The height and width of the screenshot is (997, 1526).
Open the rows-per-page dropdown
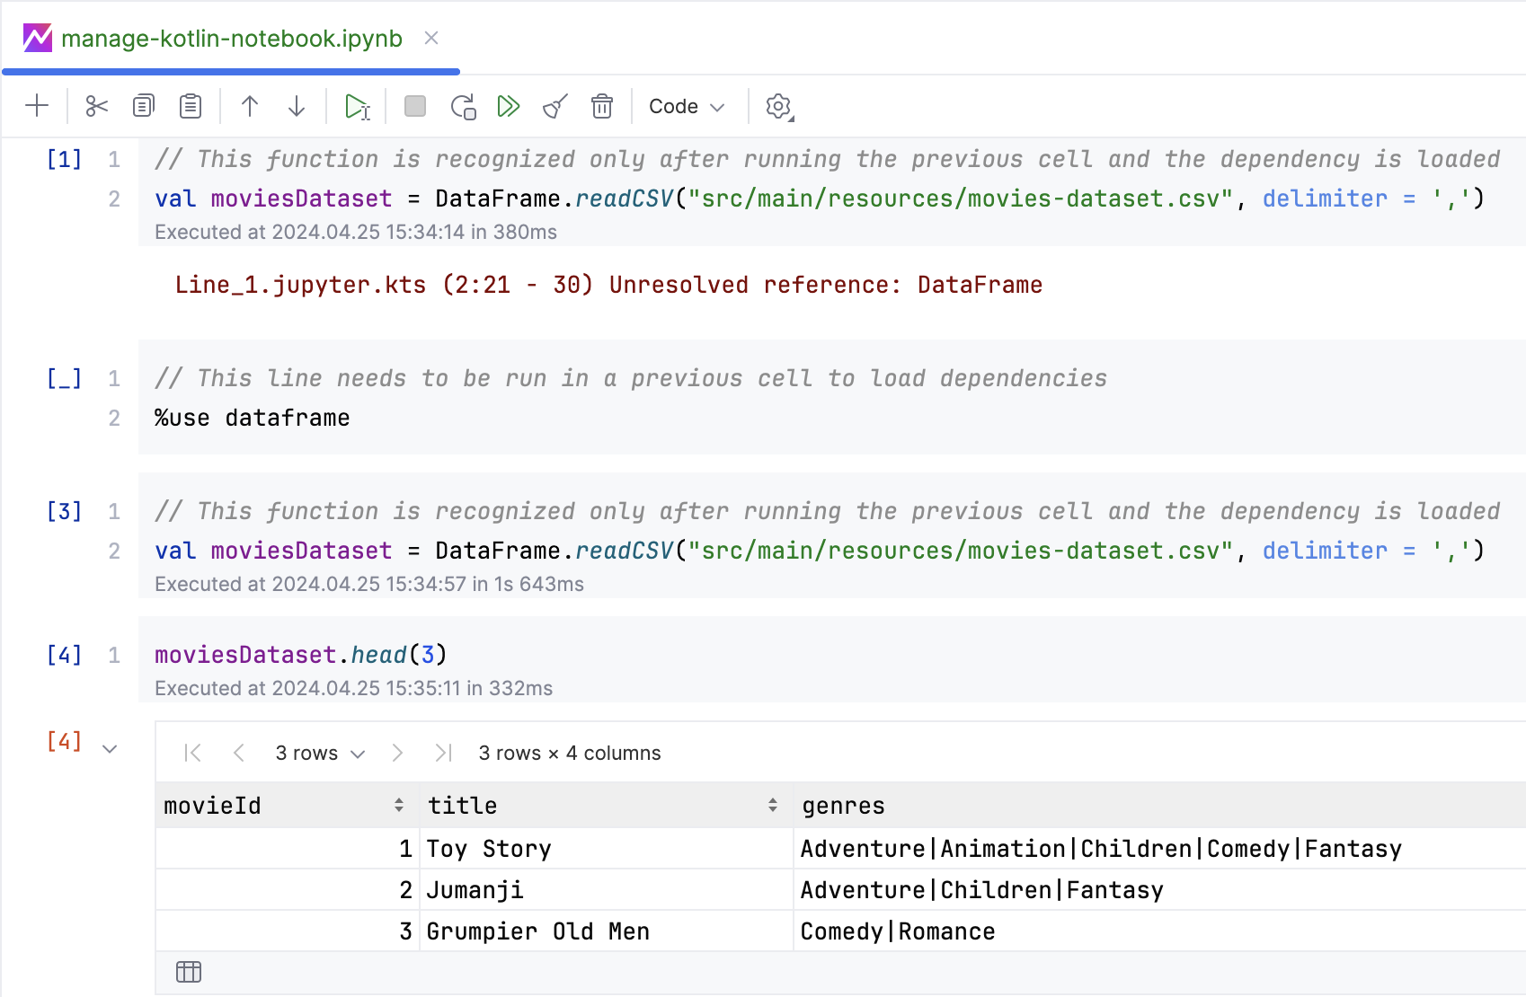tap(319, 753)
